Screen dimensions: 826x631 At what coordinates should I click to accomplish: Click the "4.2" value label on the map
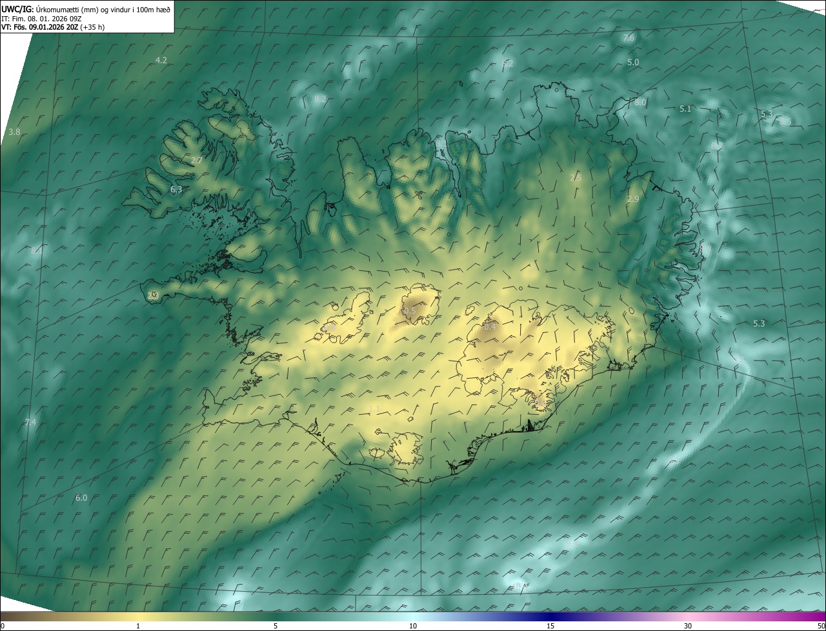coord(161,60)
